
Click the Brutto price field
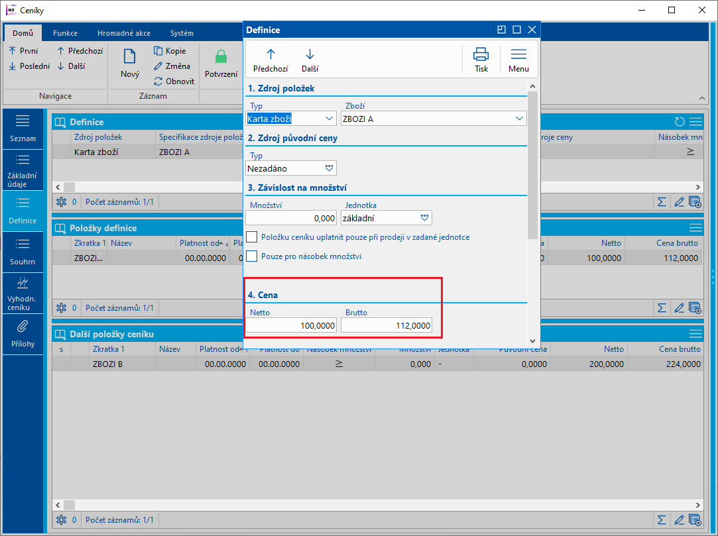click(x=387, y=325)
